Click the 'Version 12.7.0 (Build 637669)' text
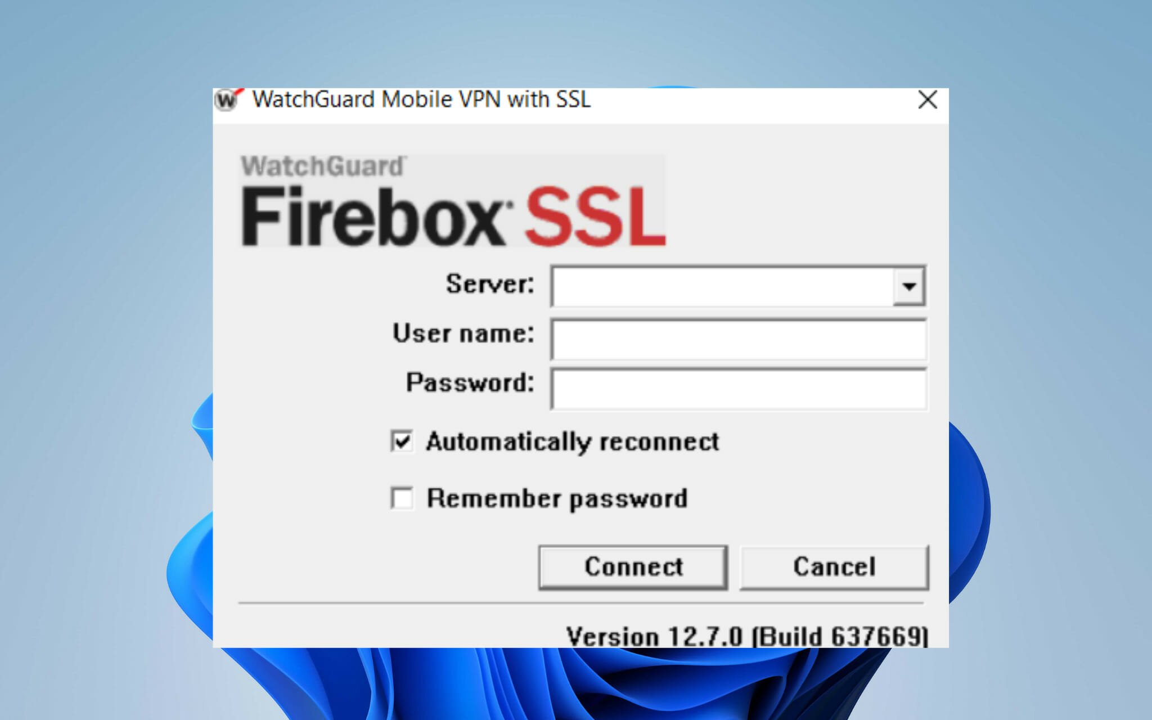 click(747, 637)
